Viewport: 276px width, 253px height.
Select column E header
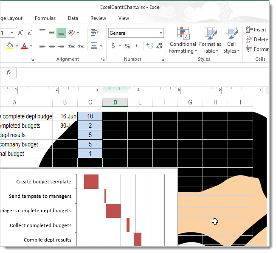[140, 102]
